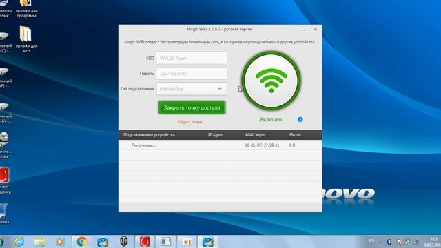Open the blue info icon next to Включен

pos(300,119)
